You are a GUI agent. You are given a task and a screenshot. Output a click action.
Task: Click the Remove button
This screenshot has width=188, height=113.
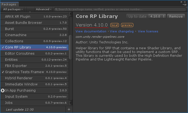[x=176, y=16]
